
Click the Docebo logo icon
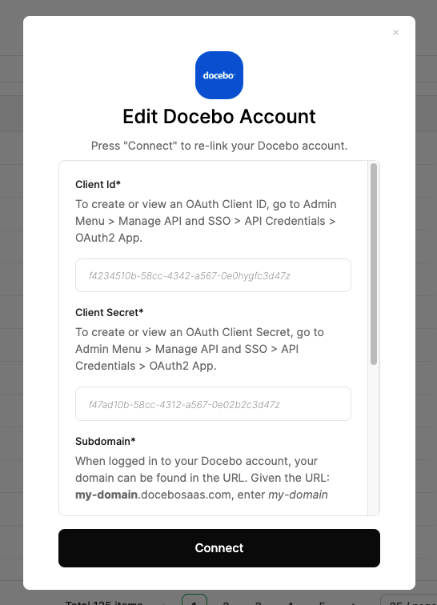pyautogui.click(x=218, y=75)
